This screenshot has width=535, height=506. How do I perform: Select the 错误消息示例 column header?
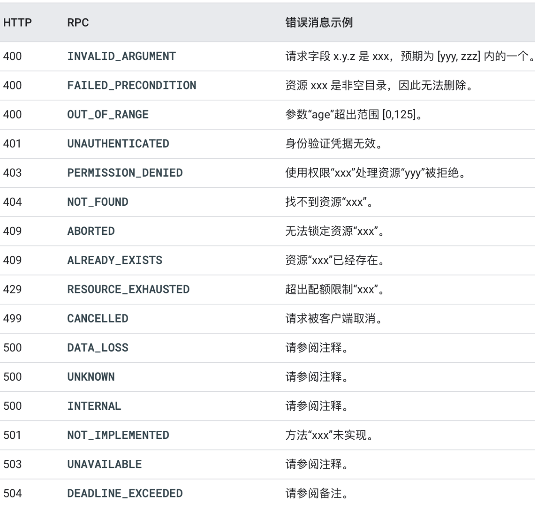coord(319,23)
